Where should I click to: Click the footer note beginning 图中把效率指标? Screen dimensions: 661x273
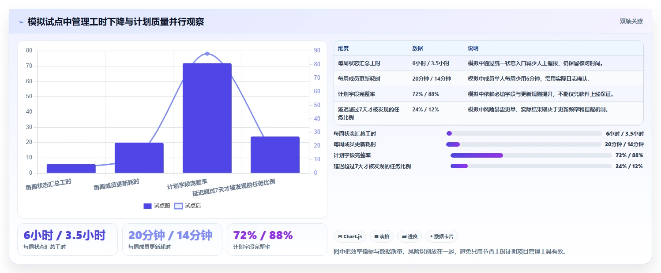pos(450,252)
